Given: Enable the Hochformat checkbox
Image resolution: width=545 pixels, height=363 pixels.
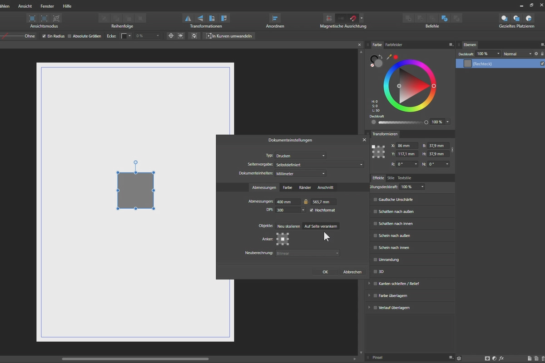Looking at the screenshot, I should pyautogui.click(x=312, y=210).
